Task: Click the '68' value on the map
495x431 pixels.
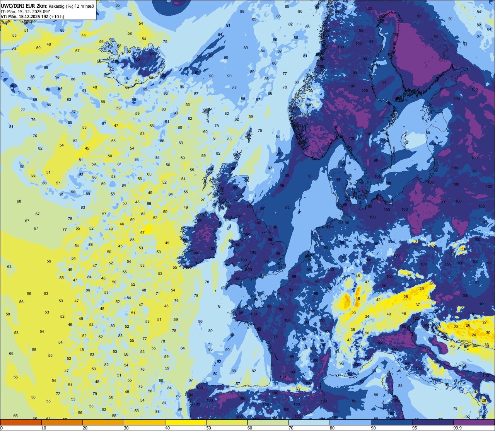Action: [x=19, y=201]
